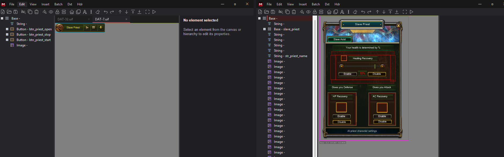Click the eraser icon in left window toolbar
This screenshot has height=157, width=504.
[x=98, y=12]
